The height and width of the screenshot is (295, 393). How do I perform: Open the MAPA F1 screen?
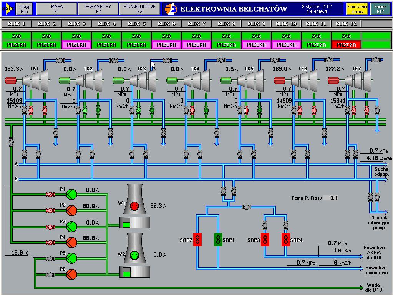click(x=56, y=9)
